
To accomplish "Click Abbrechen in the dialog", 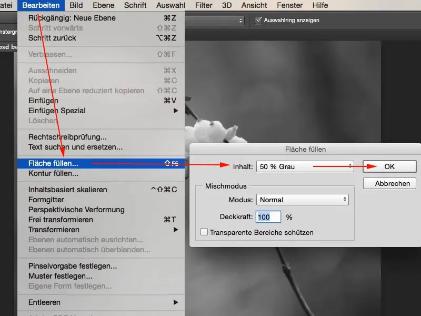I will click(389, 183).
